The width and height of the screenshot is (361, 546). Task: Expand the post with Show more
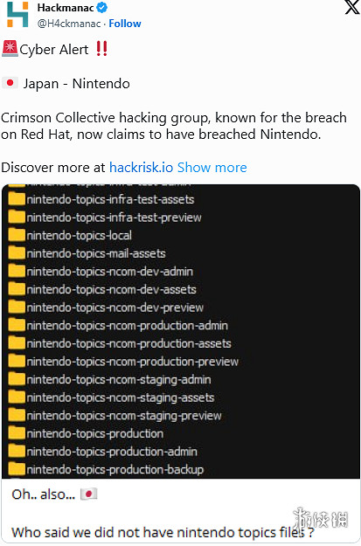[212, 168]
